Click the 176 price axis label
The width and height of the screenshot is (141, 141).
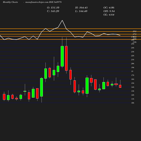133,75
